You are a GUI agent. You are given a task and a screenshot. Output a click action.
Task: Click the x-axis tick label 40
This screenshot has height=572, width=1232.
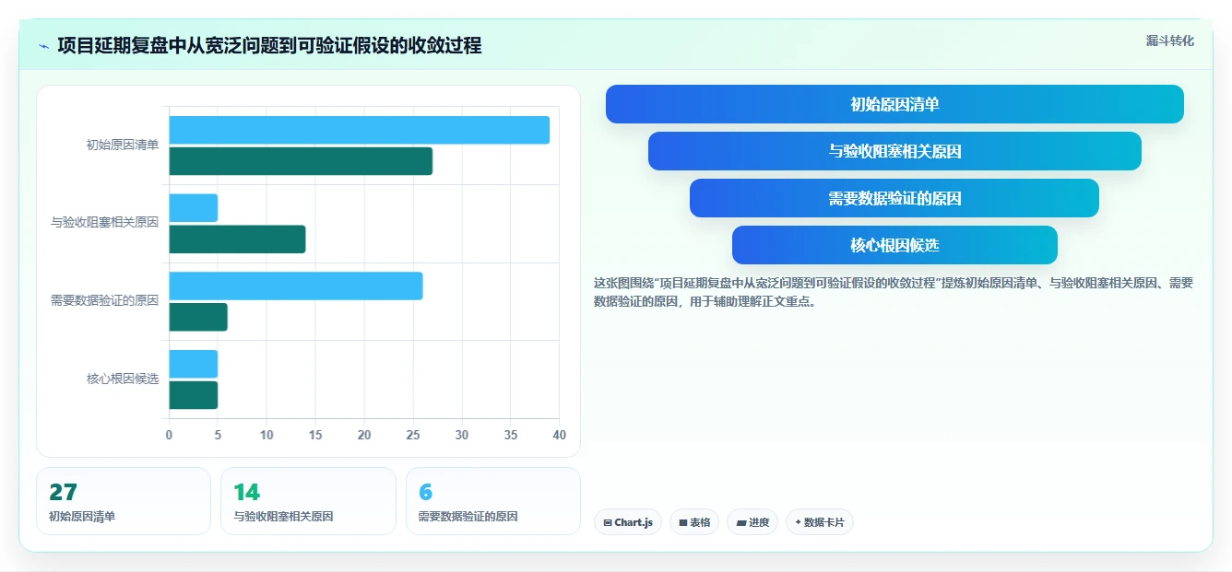(559, 435)
